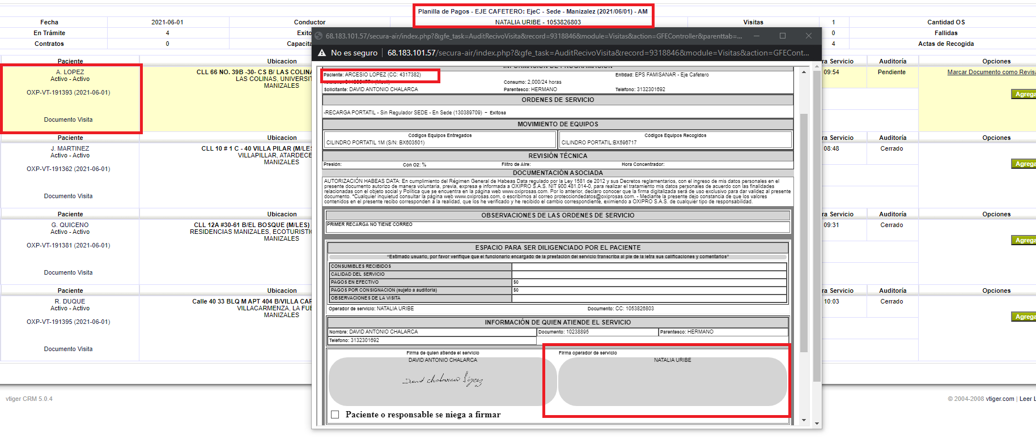Screen dimensions: 1036x440
Task: Click the 'PRIMER RECARGA NO TIENE CORREO' observation box
Action: coord(558,227)
